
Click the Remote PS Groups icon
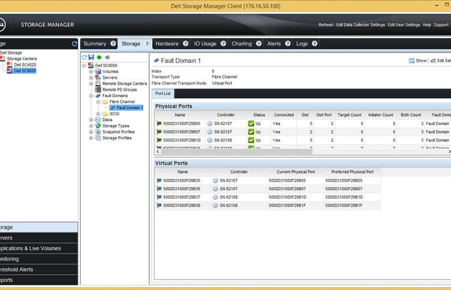tap(98, 90)
